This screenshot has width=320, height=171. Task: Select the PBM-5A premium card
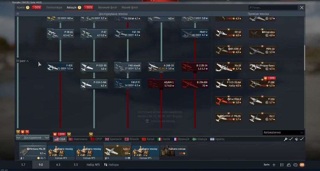[x=262, y=51]
